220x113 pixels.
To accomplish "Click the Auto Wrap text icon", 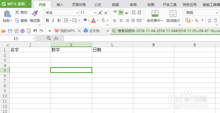I will click(x=173, y=14).
